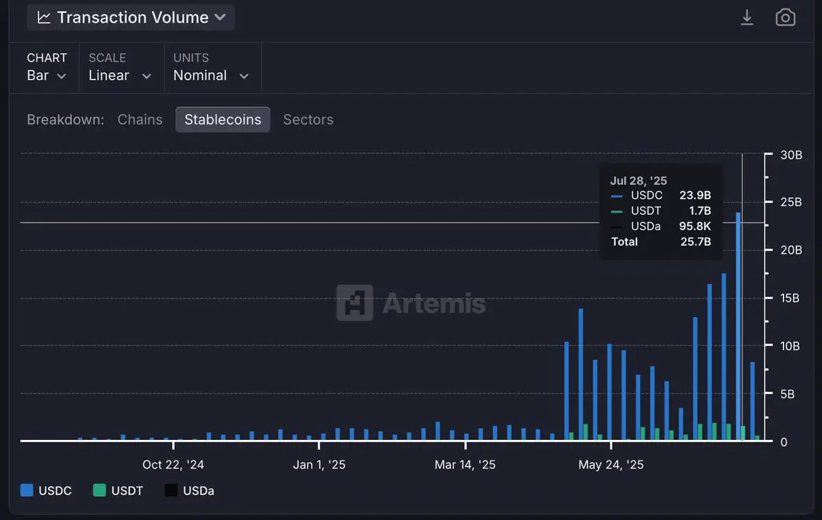Click the Breakdown label

pos(65,119)
